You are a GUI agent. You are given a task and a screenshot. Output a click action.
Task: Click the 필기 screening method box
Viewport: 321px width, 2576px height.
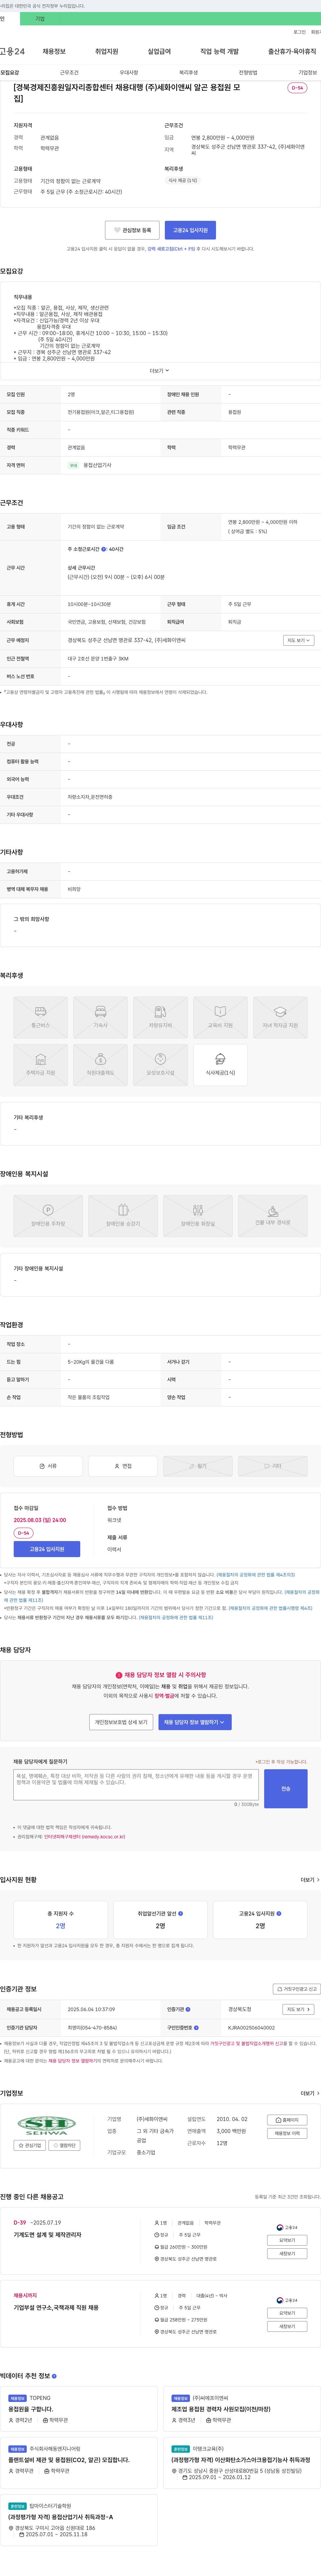[x=198, y=1466]
